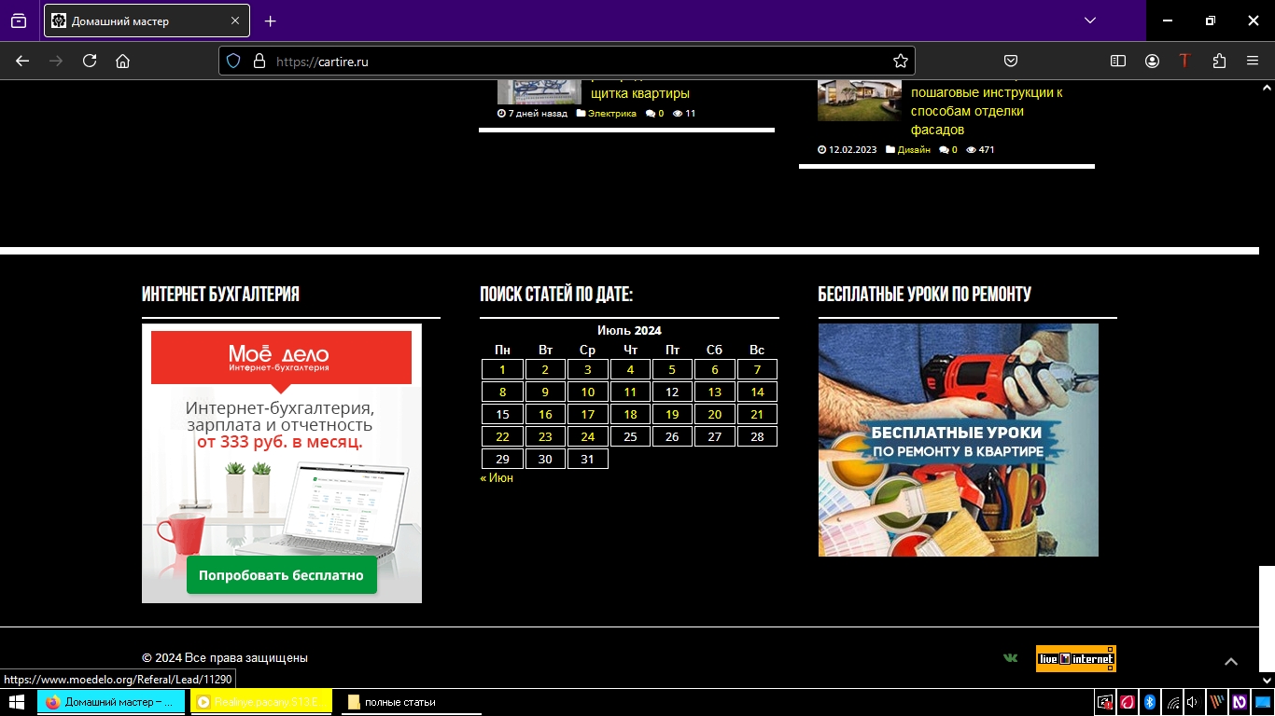Open the browser home page icon
The image size is (1275, 716).
(x=122, y=61)
